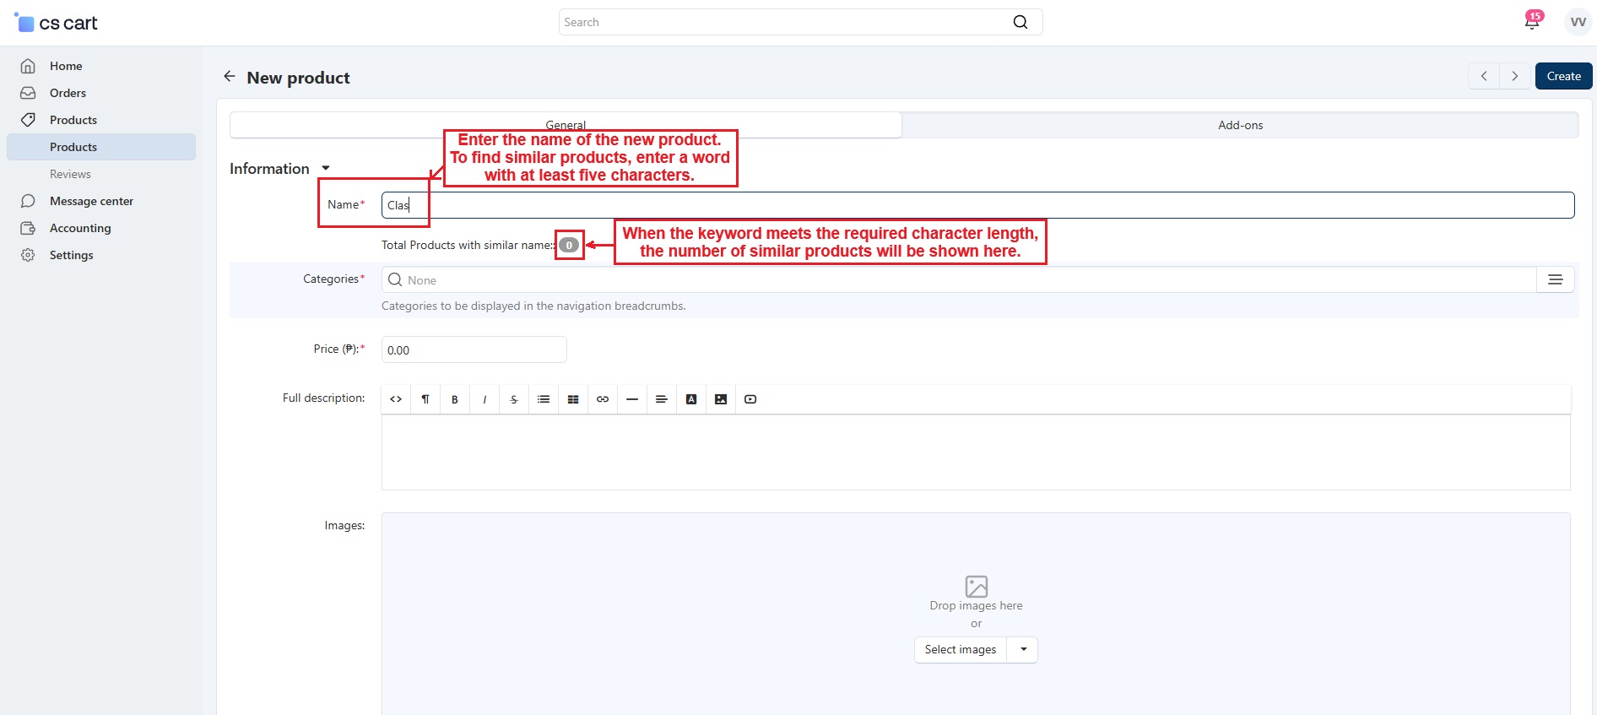The width and height of the screenshot is (1597, 715).
Task: Open Orders from the sidebar
Action: click(x=68, y=93)
